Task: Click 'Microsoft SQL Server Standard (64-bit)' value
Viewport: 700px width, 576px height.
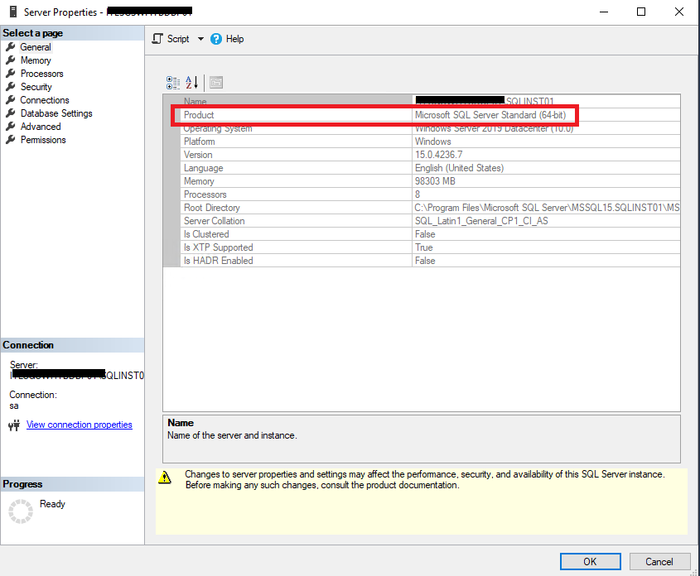Action: 490,114
